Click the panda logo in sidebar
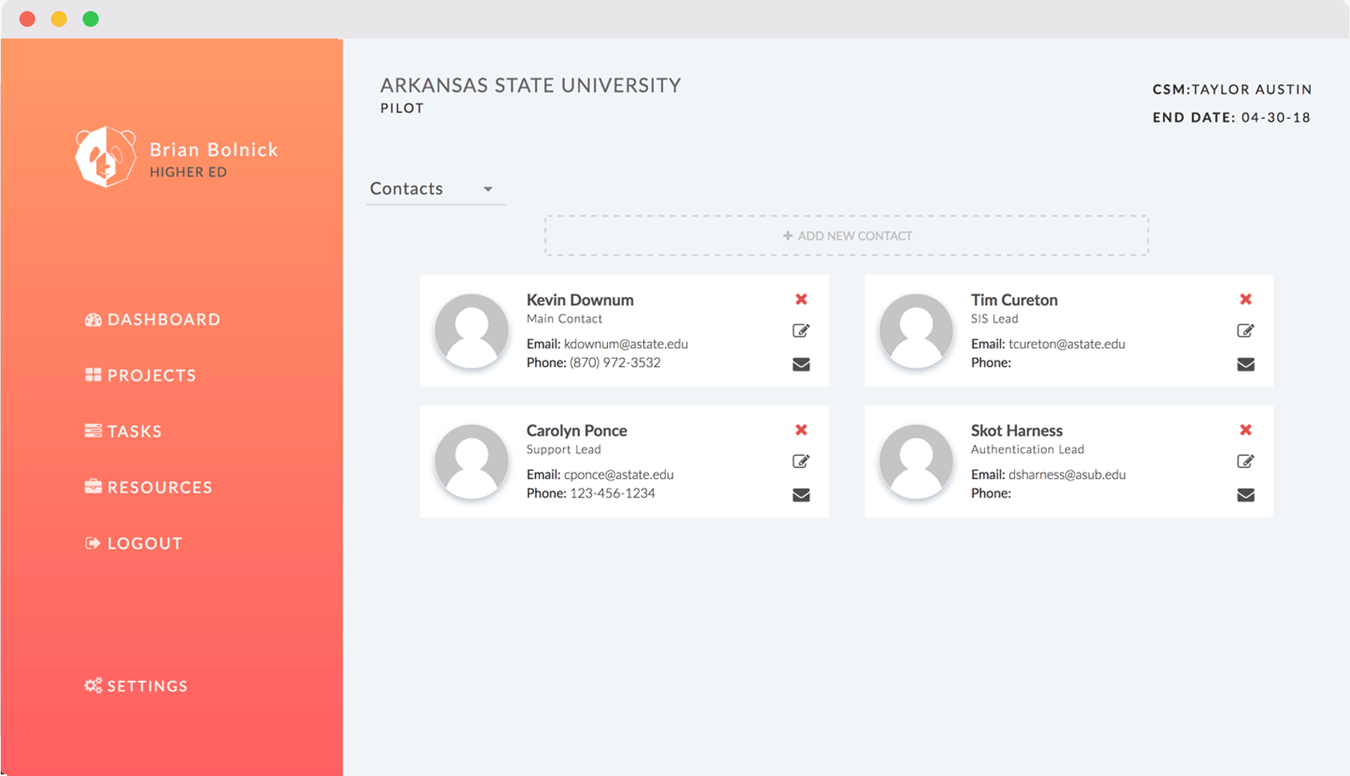Screen dimensions: 1350x776 [x=105, y=156]
